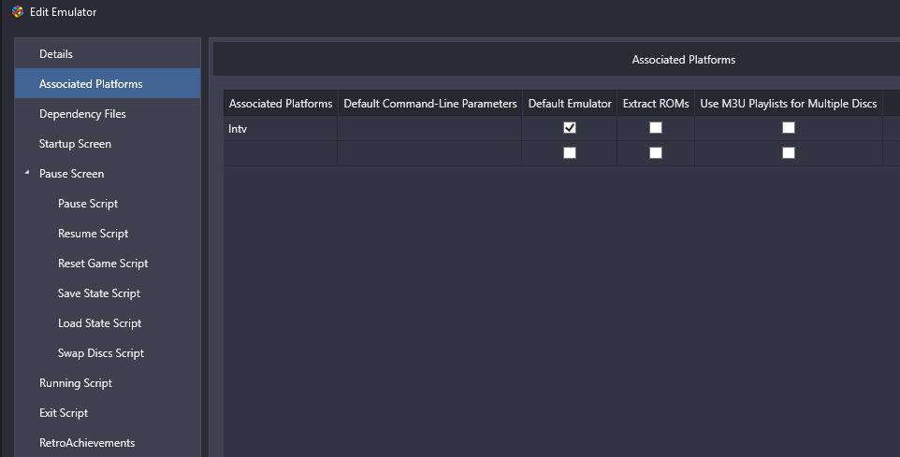Click the Intv platform cell
The width and height of the screenshot is (900, 457).
tap(280, 128)
